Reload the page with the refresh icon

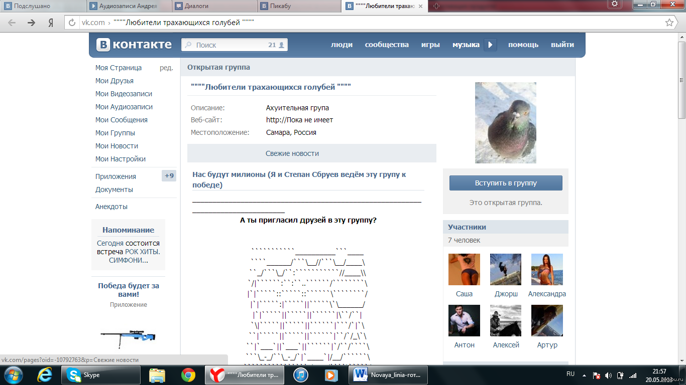point(72,23)
